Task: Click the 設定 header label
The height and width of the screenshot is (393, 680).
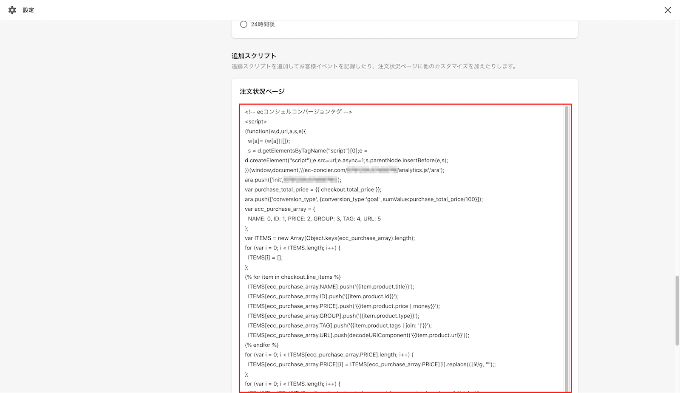Action: point(28,10)
